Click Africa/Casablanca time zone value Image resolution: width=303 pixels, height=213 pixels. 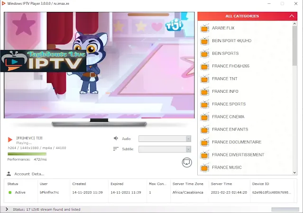[188, 192]
